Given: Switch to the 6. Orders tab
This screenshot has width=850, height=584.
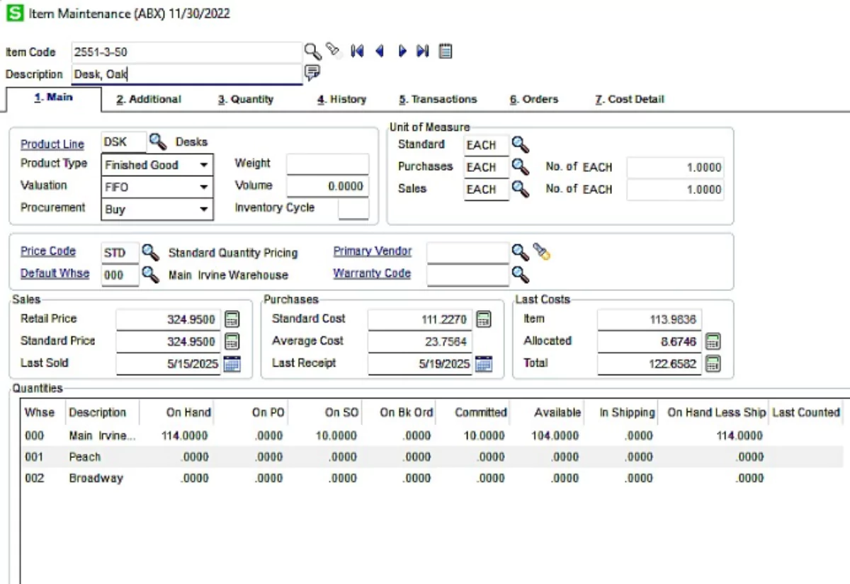Looking at the screenshot, I should coord(533,100).
